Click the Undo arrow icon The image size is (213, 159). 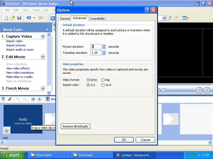(29, 18)
